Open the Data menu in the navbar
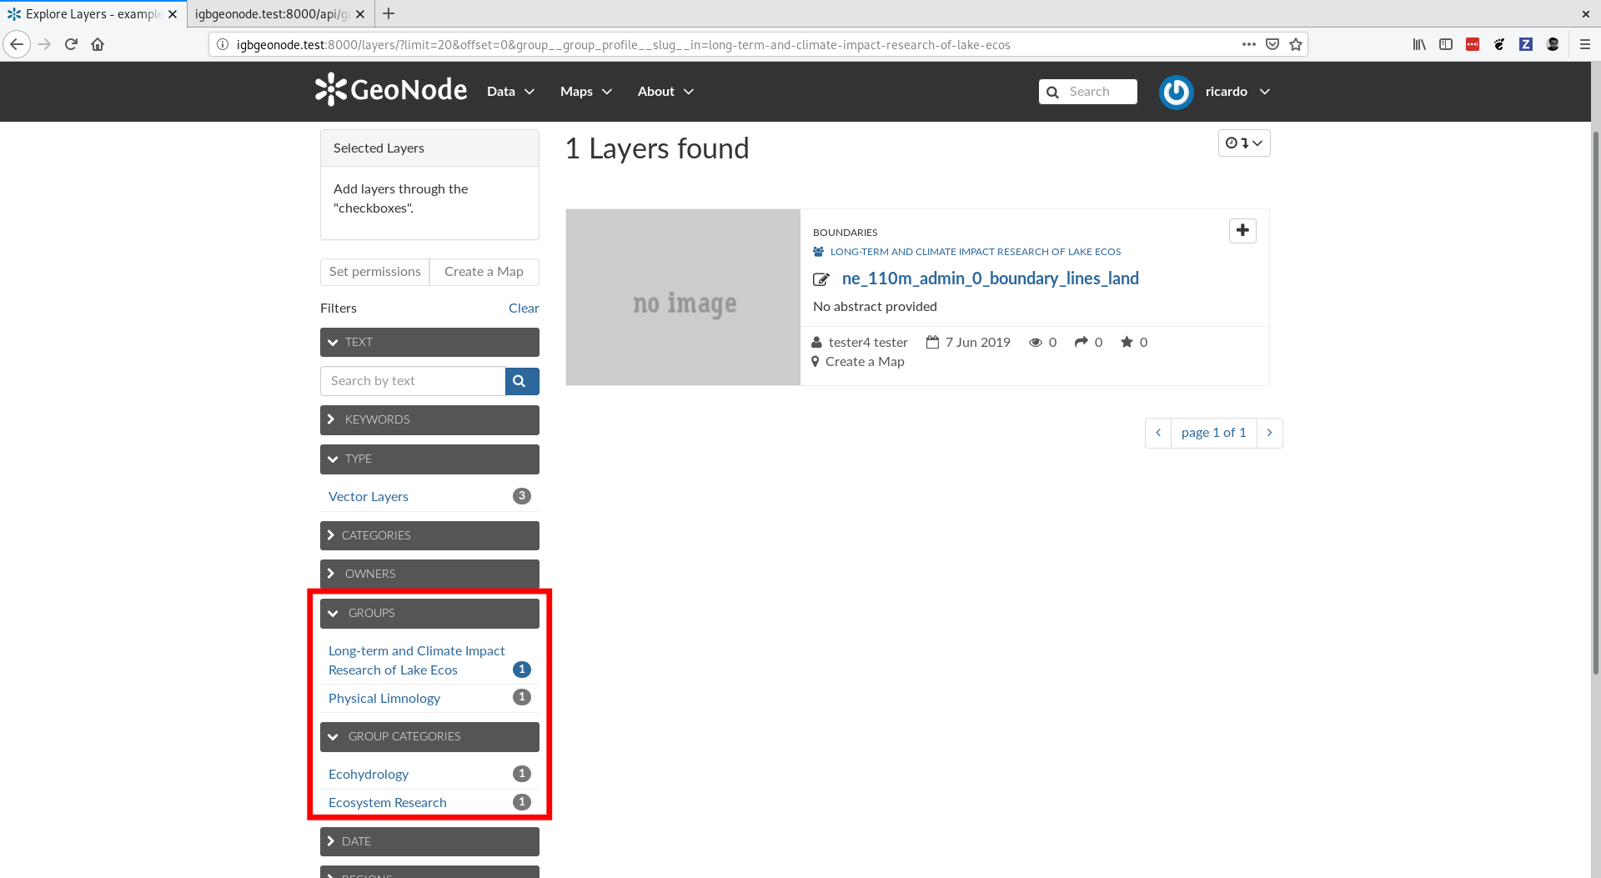1601x878 pixels. [510, 92]
